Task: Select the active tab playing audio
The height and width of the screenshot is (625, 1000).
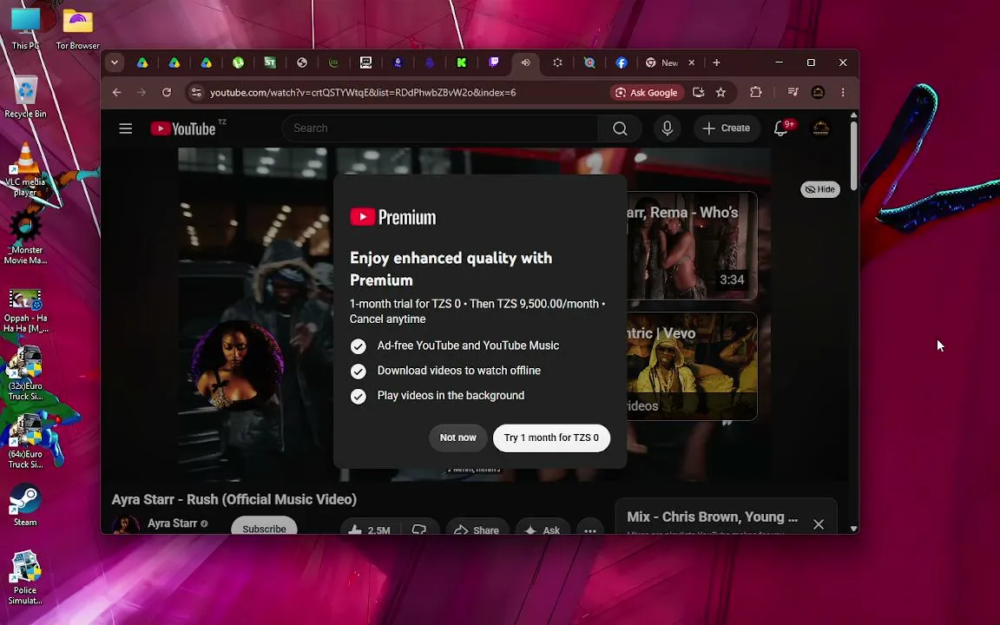Action: pos(525,62)
